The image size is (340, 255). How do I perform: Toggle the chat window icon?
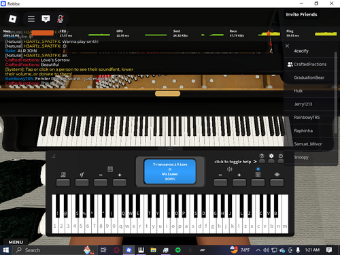coord(46,19)
